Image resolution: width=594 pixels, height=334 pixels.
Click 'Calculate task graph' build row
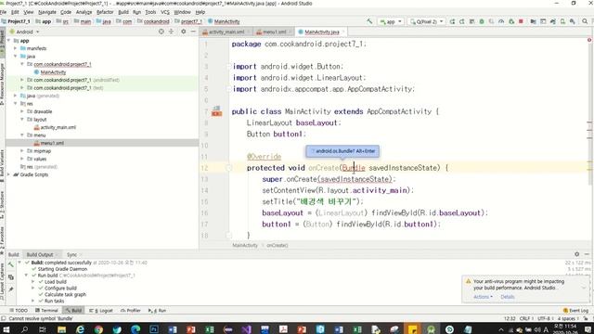tap(65, 294)
